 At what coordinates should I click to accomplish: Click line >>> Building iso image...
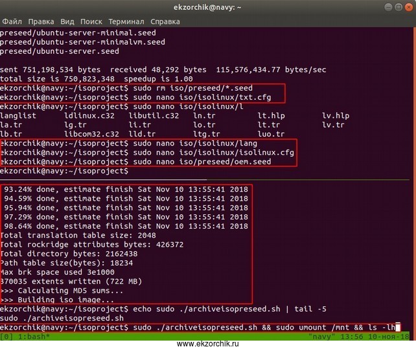tap(57, 300)
